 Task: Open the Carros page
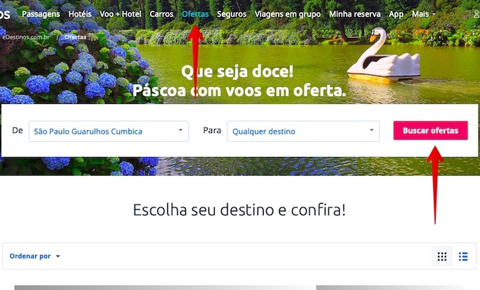pos(161,14)
